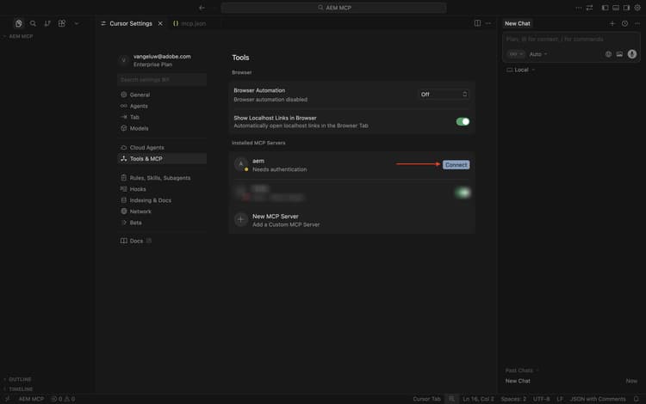Open Cloud Agents settings section
The height and width of the screenshot is (404, 646).
[162, 148]
